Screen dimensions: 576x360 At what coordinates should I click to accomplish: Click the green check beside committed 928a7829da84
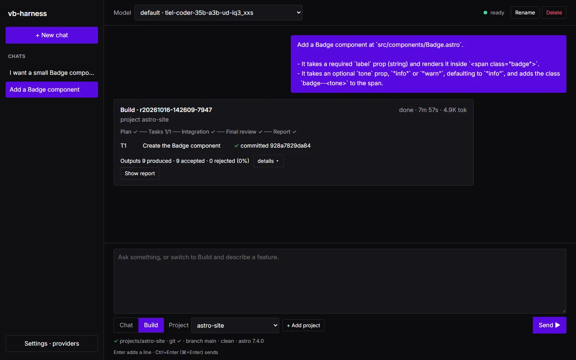236,146
